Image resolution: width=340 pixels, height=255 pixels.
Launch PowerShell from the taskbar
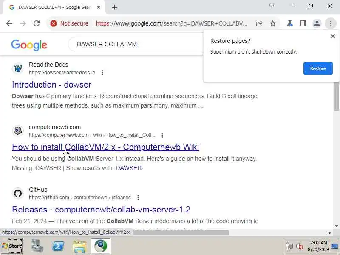(x=58, y=246)
